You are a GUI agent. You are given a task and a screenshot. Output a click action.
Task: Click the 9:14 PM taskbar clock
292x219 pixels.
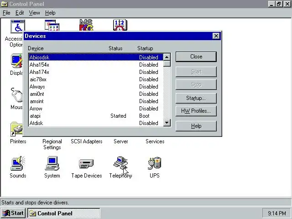click(x=277, y=213)
